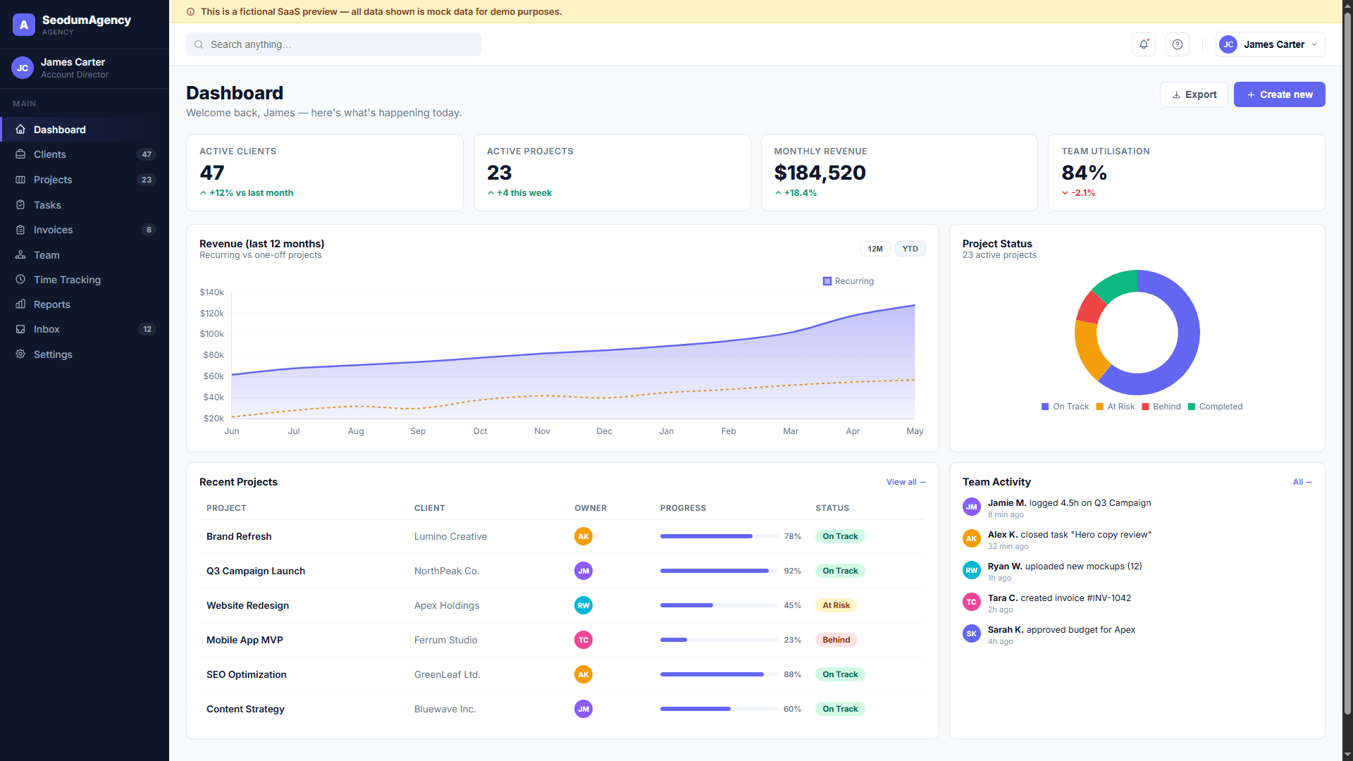Click the SeodumAgency logo icon
Image resolution: width=1353 pixels, height=761 pixels.
tap(24, 25)
